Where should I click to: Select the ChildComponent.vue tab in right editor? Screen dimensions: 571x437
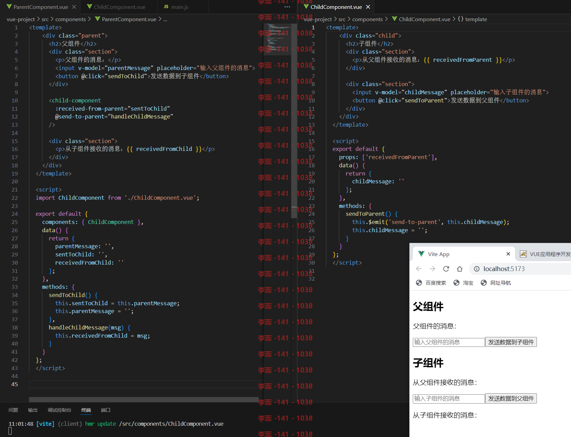[x=336, y=7]
